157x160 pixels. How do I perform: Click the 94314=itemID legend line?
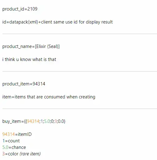(17, 134)
